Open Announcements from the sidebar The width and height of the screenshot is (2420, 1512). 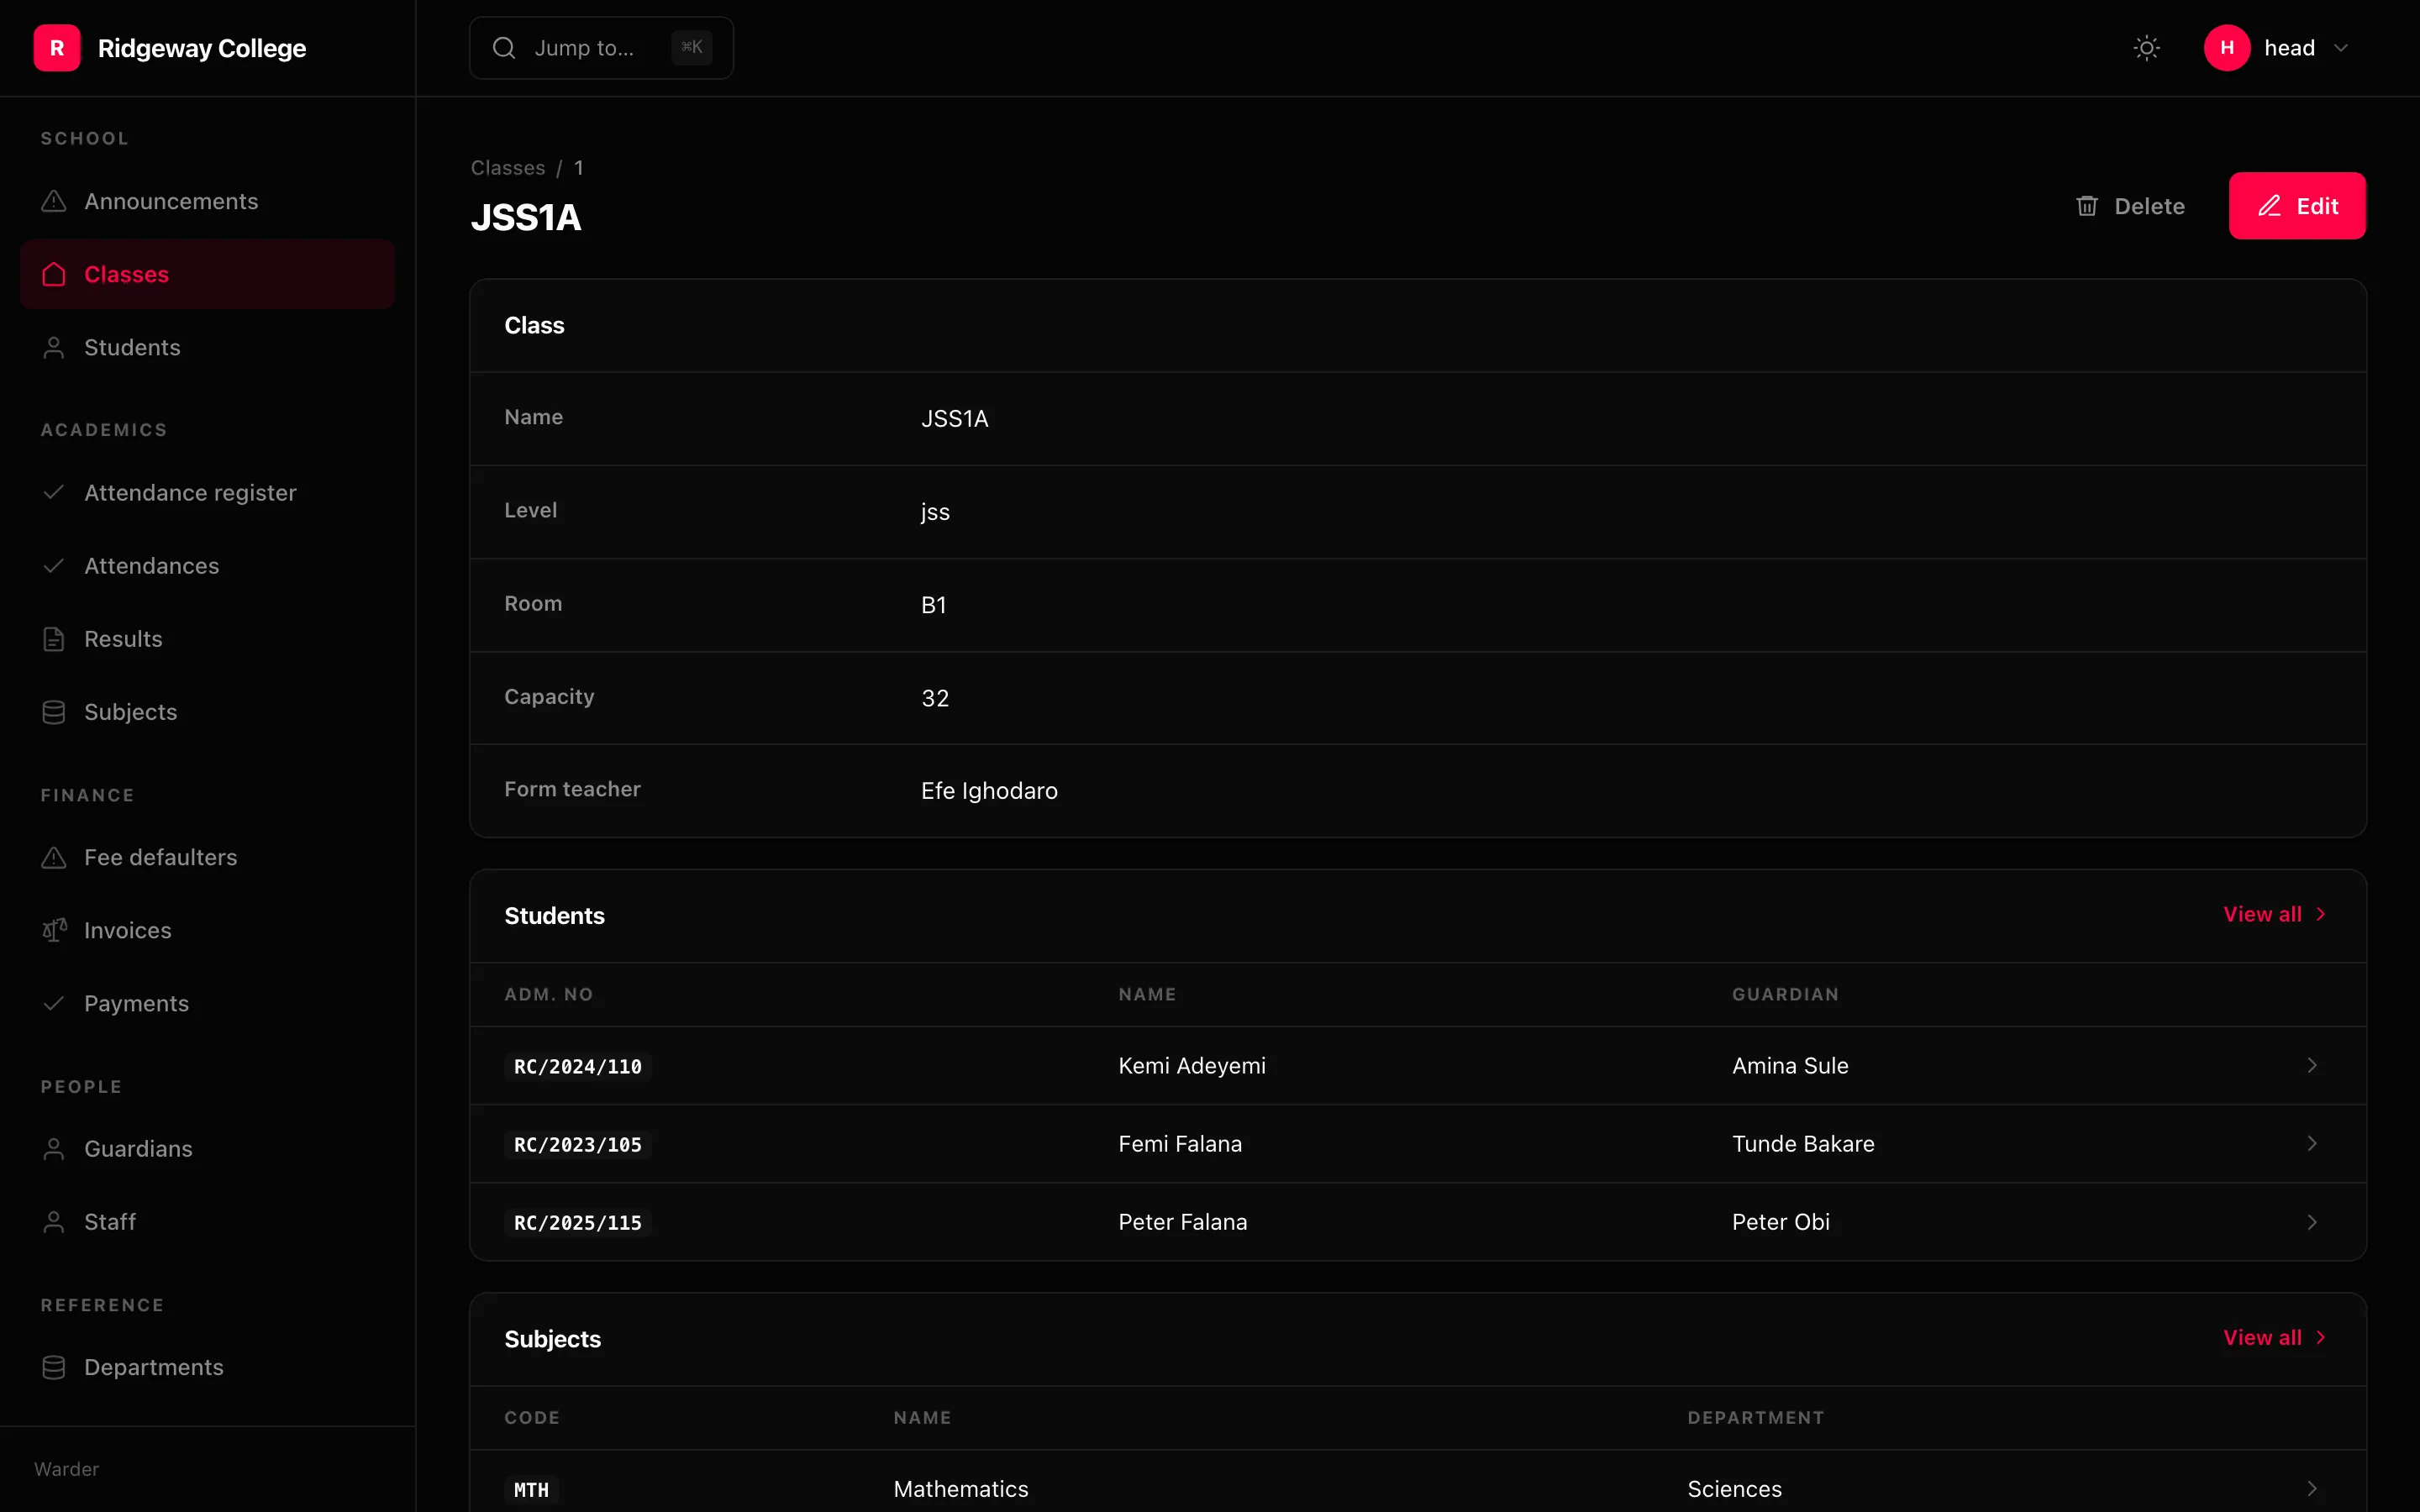pyautogui.click(x=207, y=202)
